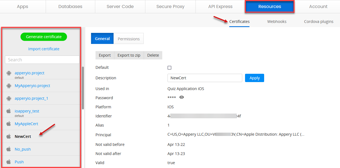Open Cordova plugins sub-tab

click(x=319, y=22)
